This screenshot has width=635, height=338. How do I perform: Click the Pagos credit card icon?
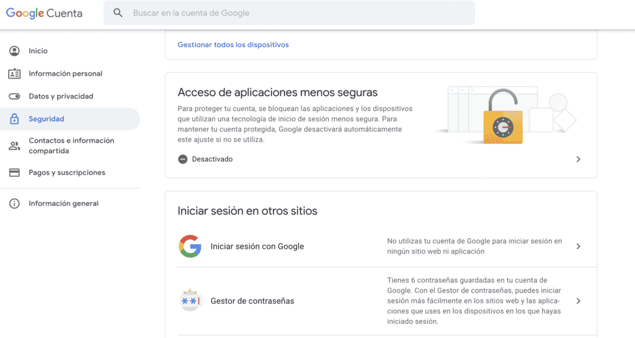point(14,172)
